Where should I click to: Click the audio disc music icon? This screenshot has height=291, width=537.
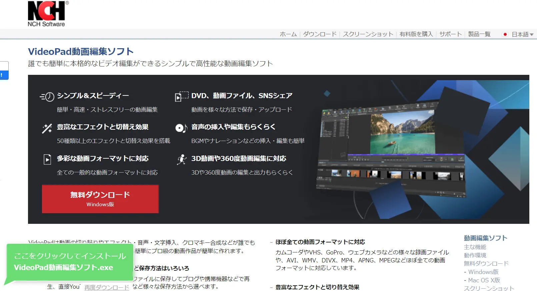tap(181, 128)
